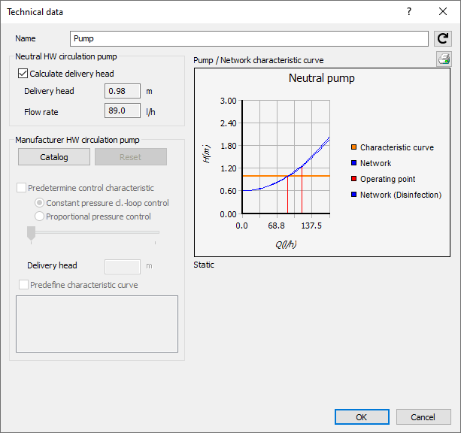Image resolution: width=461 pixels, height=433 pixels.
Task: Click the red Operating point legend swatch
Action: 354,179
